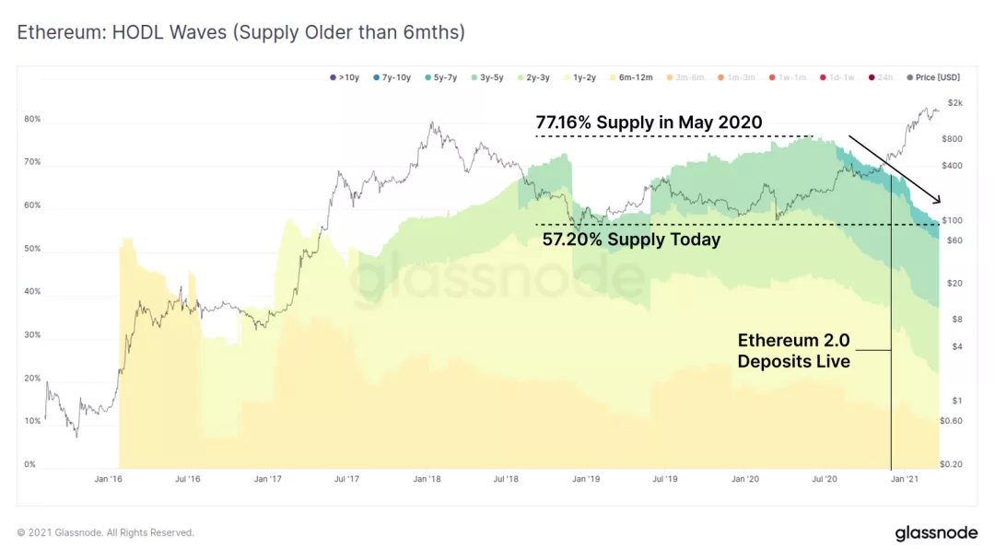The width and height of the screenshot is (995, 560).
Task: Enable the faded 24h legend series
Action: pos(881,77)
